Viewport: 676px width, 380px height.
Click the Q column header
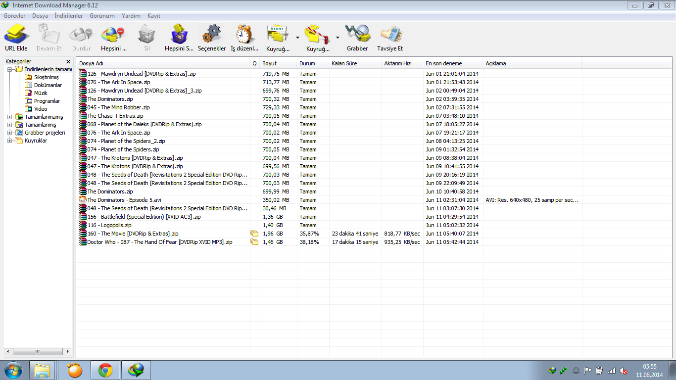(x=255, y=63)
